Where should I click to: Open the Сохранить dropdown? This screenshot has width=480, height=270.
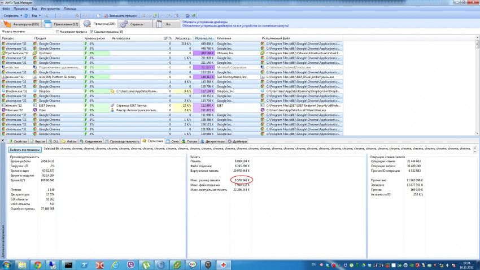12,16
